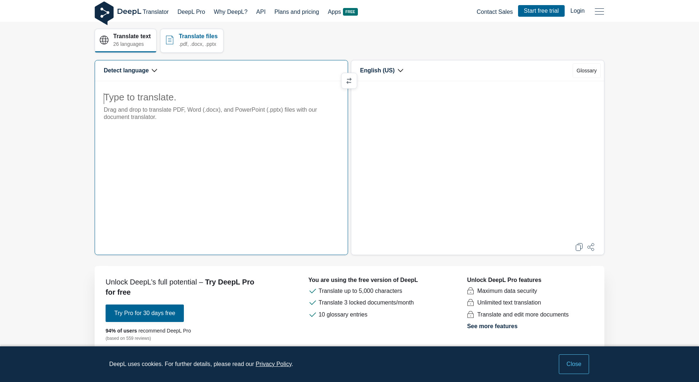Click heading 'Unlock DeepL Pro features'
This screenshot has height=382, width=699.
(x=504, y=280)
